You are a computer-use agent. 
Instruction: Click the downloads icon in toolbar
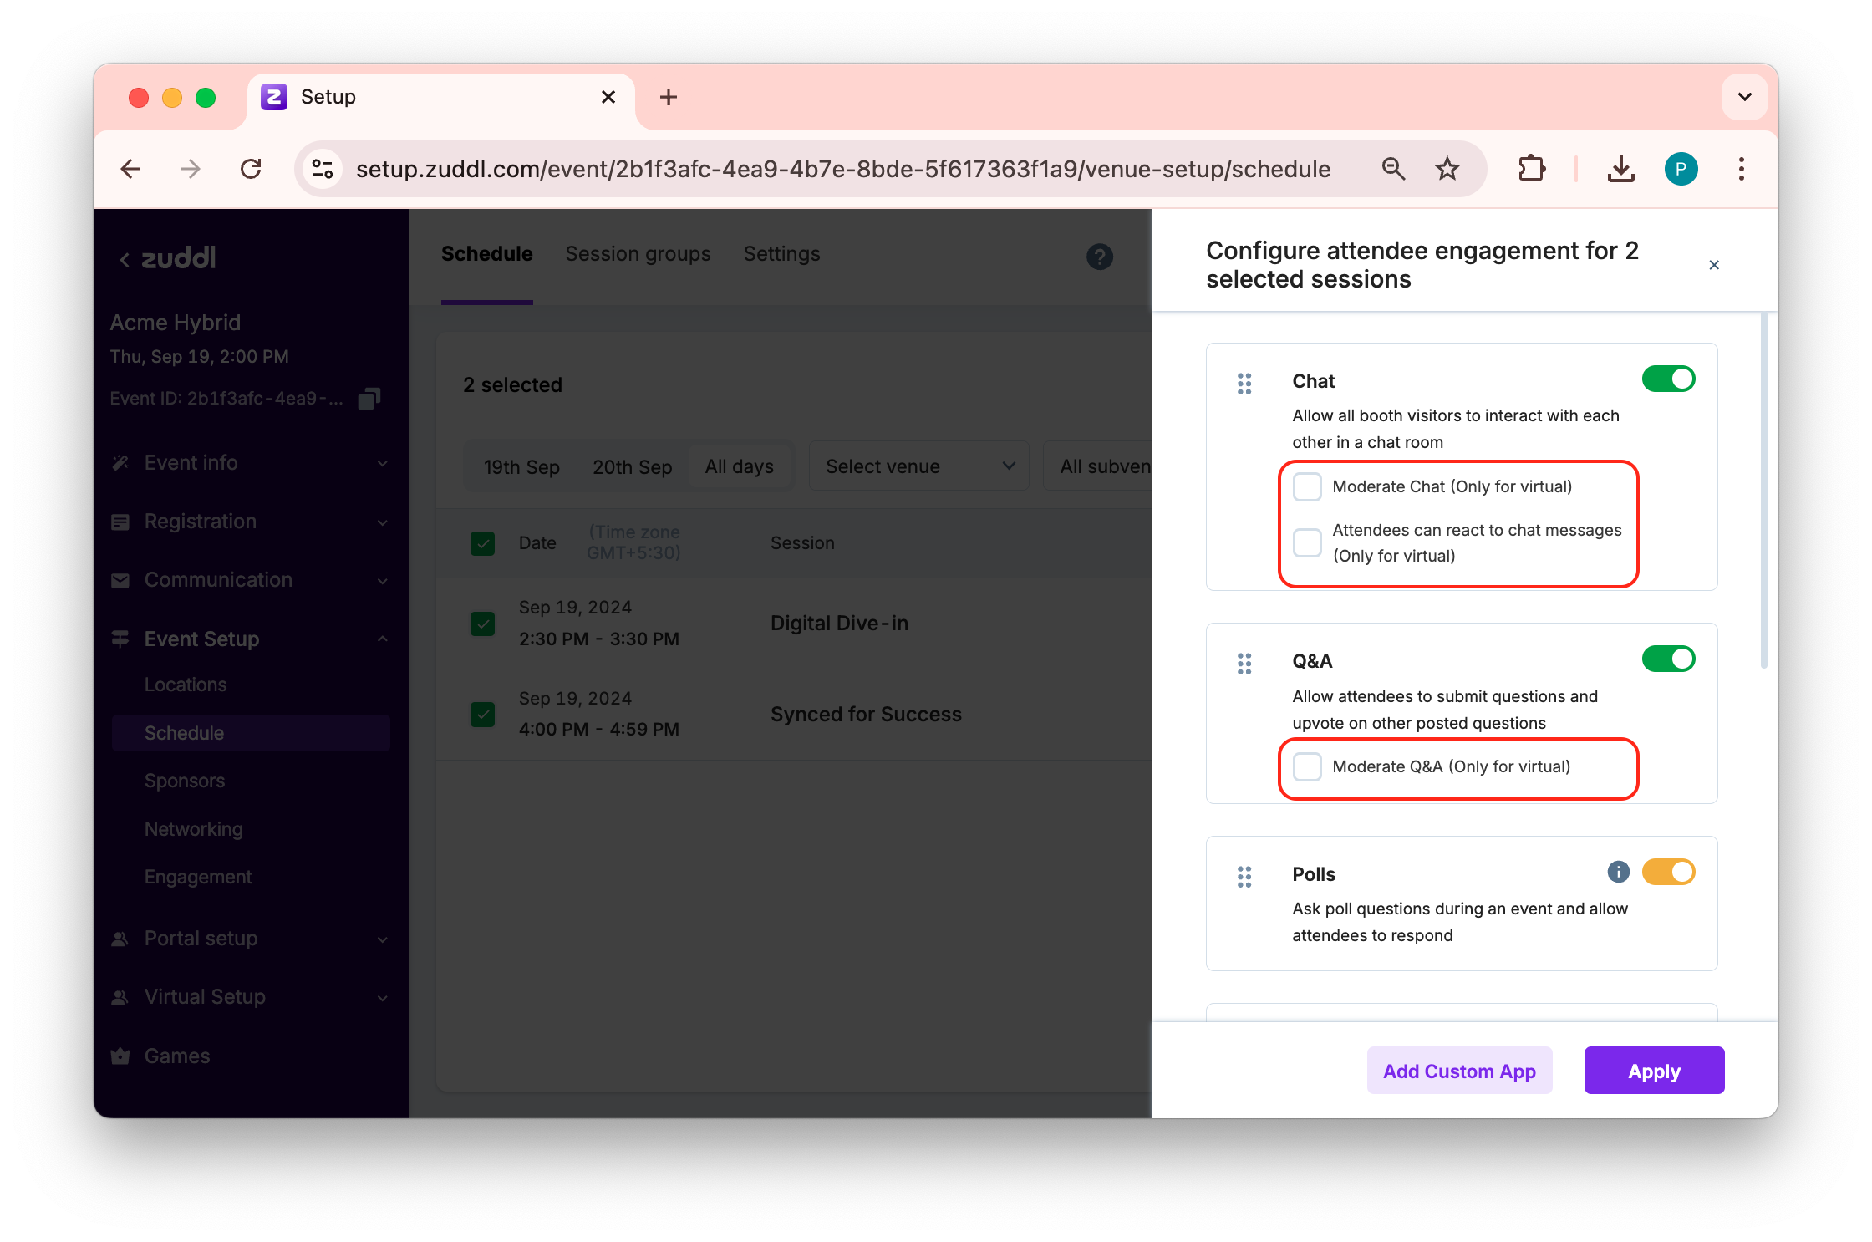click(1620, 170)
